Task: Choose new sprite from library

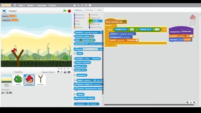Action: [58, 72]
